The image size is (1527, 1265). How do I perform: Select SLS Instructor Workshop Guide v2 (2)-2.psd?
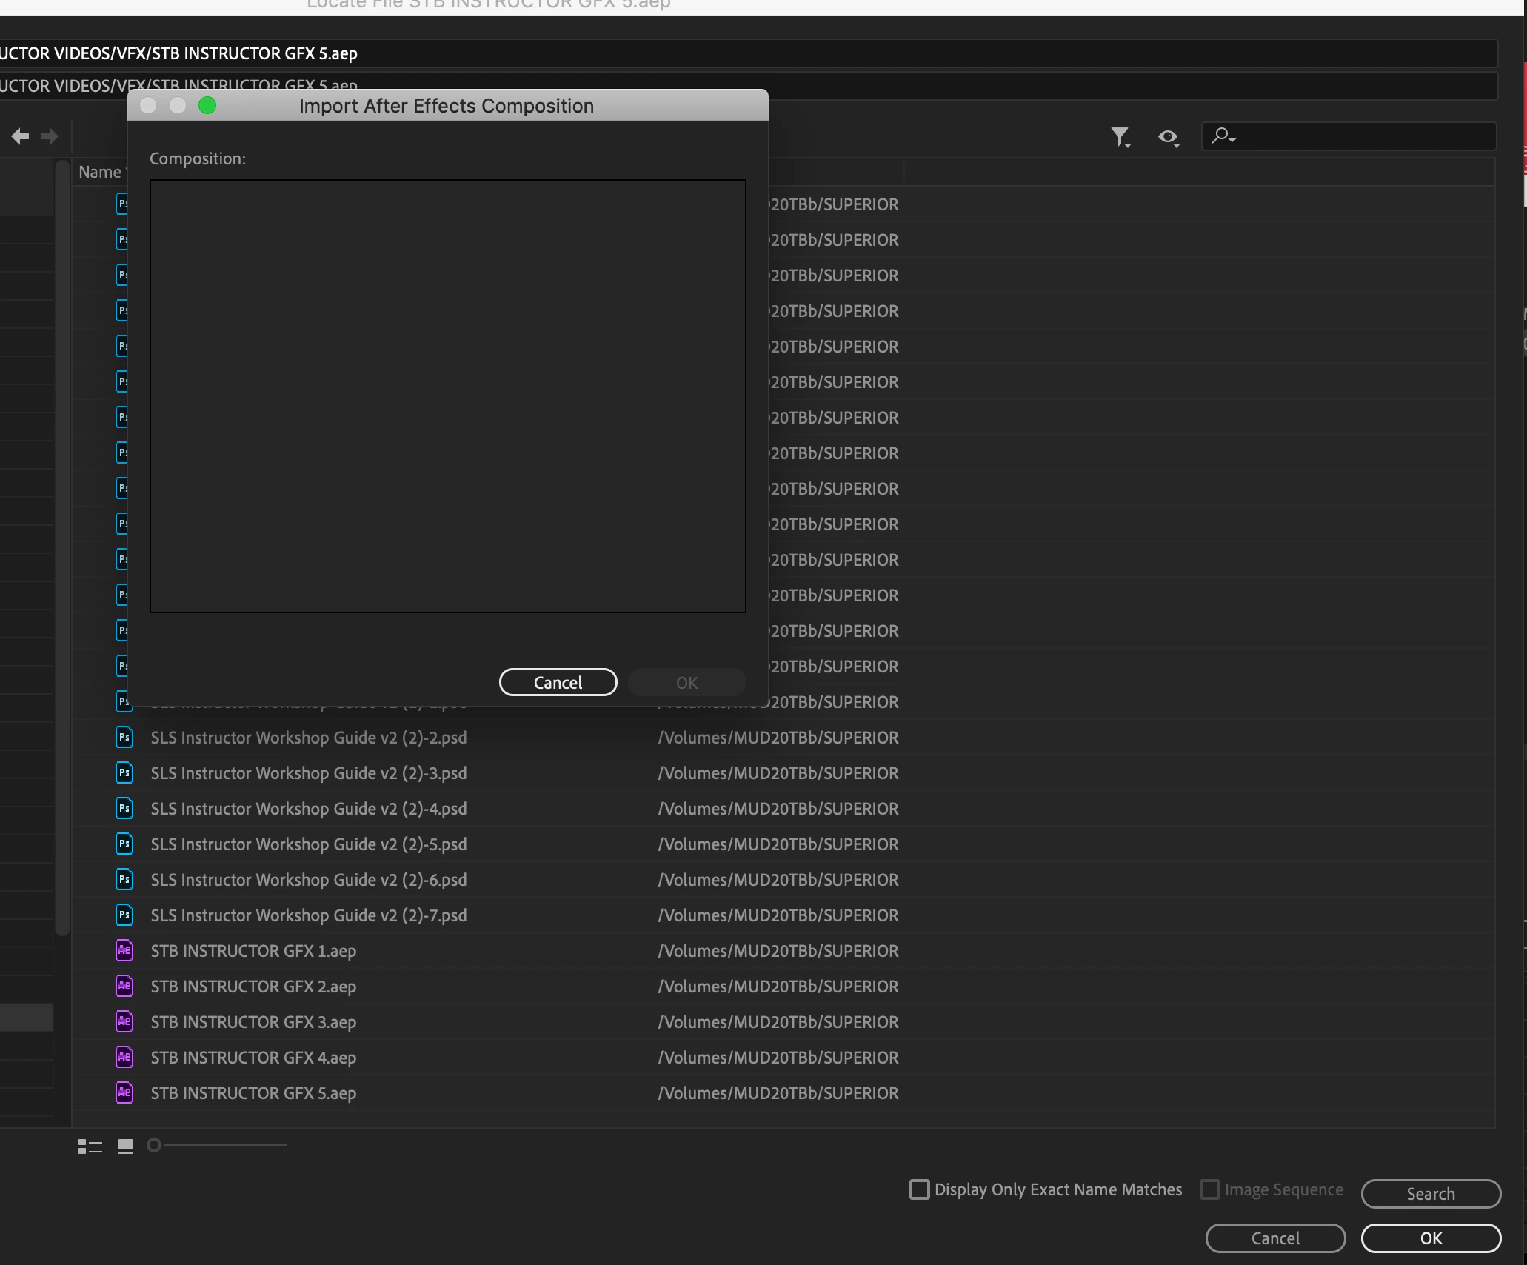click(x=308, y=738)
